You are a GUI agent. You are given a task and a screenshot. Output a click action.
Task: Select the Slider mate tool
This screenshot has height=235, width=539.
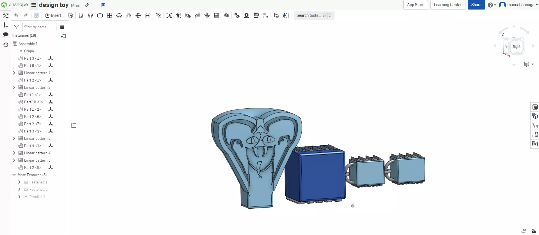pyautogui.click(x=100, y=15)
